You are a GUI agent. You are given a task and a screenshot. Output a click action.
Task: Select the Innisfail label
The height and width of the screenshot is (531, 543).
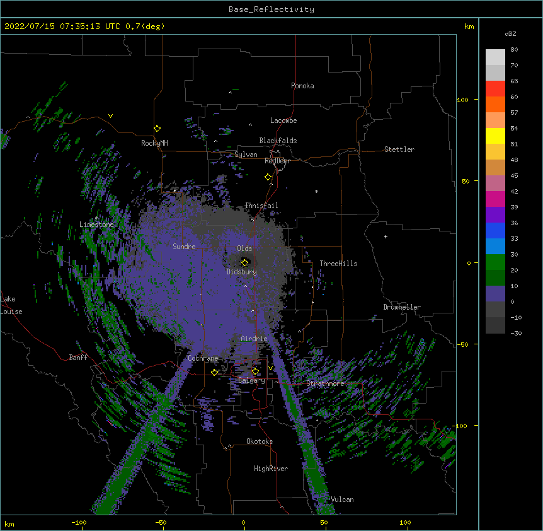click(261, 206)
